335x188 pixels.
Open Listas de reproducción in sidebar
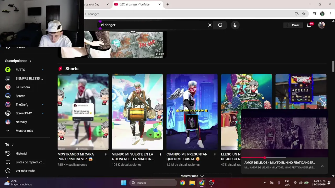(x=25, y=162)
